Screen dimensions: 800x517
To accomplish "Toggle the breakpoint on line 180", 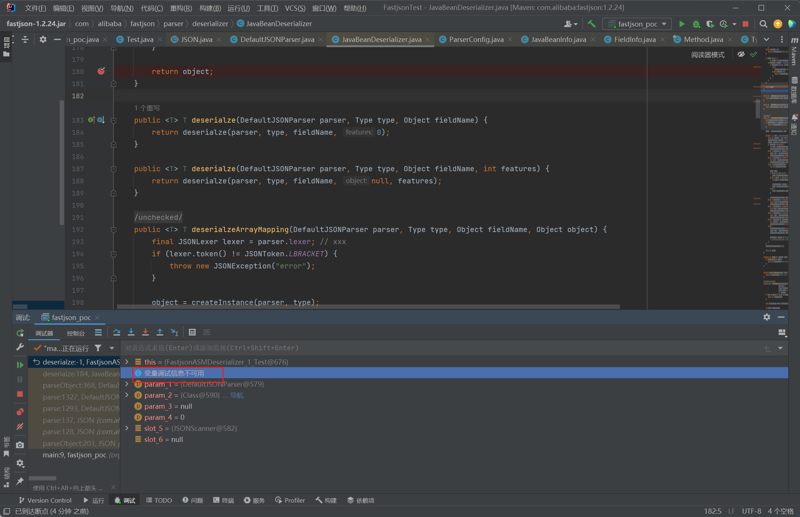I will 101,71.
